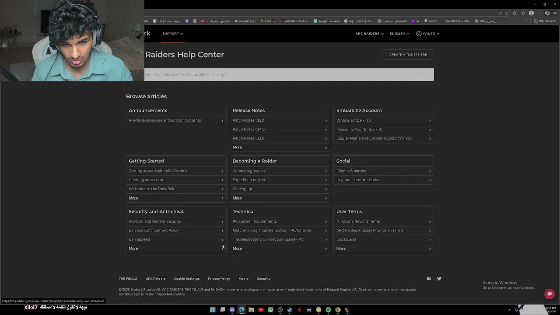Open Twitter icon in footer

coord(439,279)
